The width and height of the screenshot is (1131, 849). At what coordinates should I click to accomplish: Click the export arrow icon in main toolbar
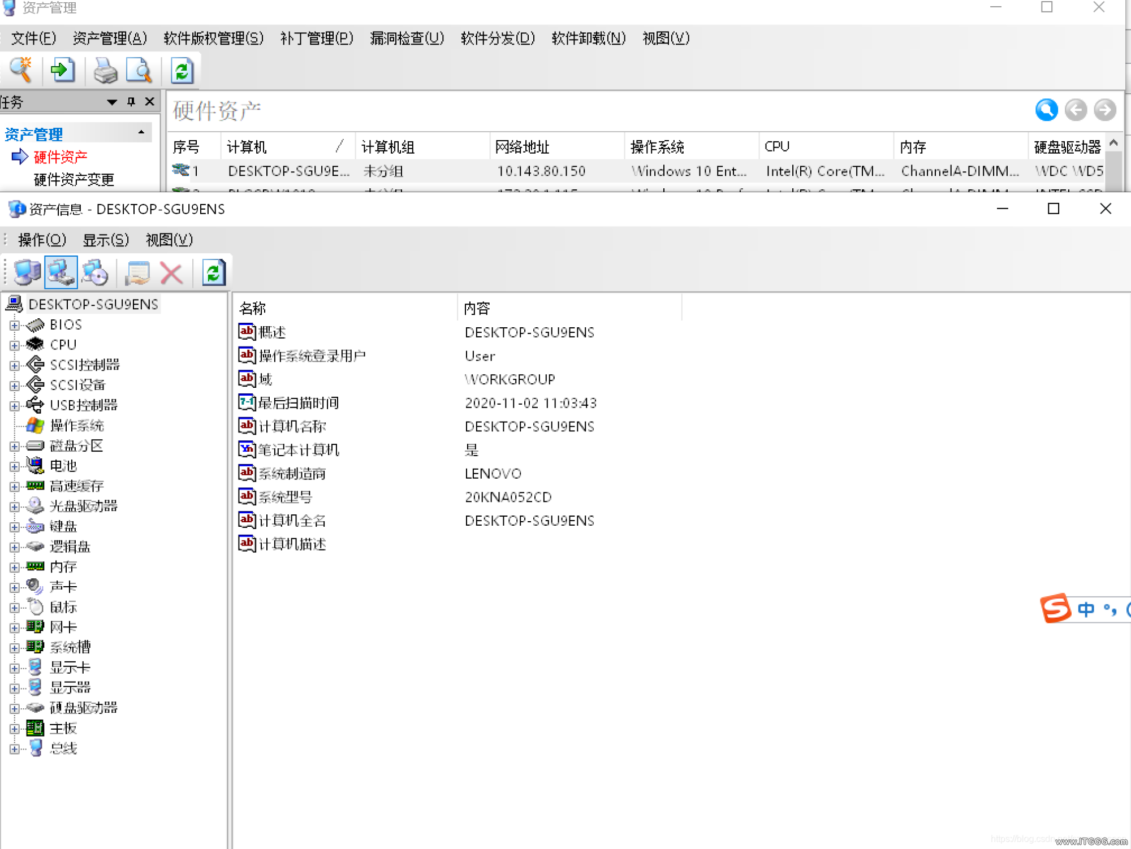63,71
